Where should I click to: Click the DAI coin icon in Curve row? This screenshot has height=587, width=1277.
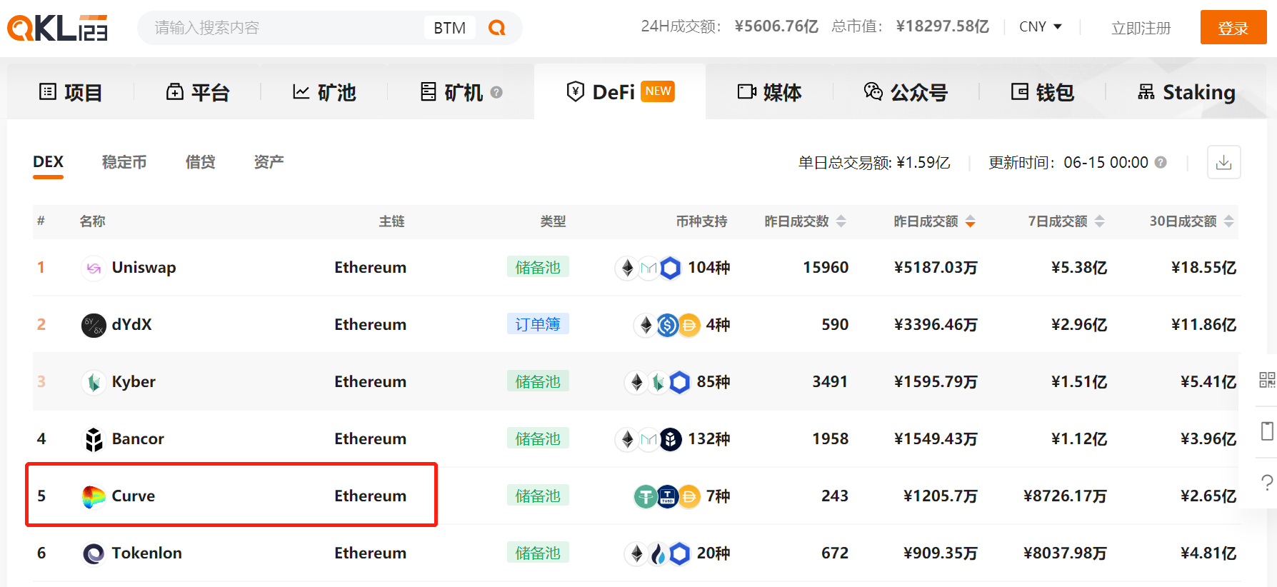(x=688, y=496)
